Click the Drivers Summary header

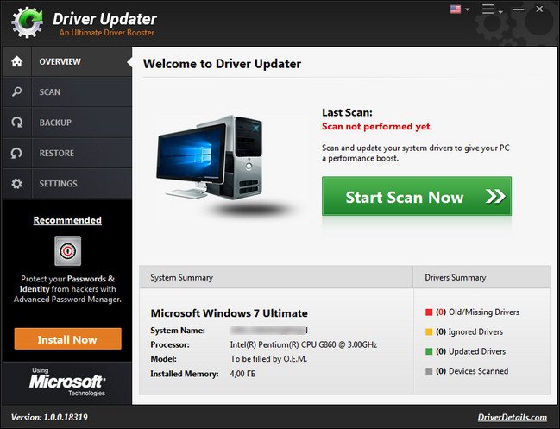[481, 277]
